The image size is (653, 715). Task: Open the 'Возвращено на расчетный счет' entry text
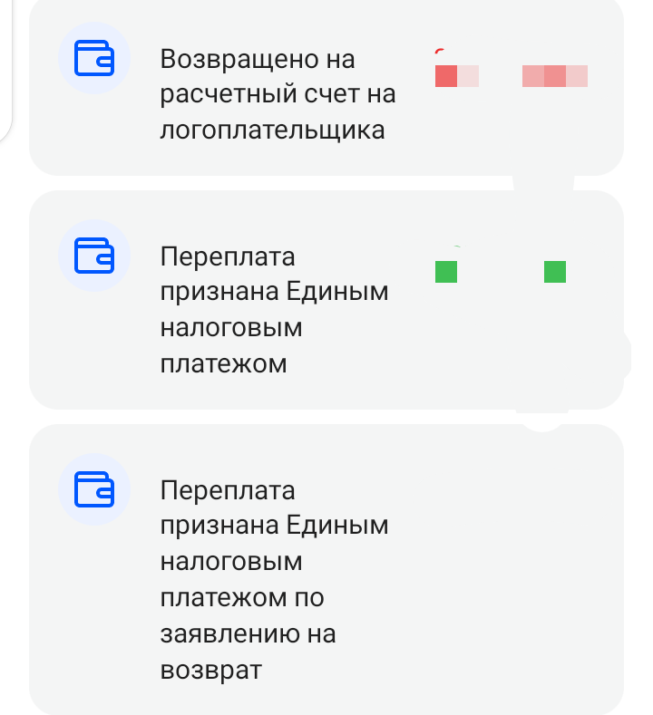tap(278, 94)
